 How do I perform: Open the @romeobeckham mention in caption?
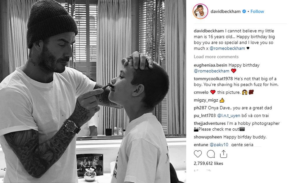click(x=227, y=49)
